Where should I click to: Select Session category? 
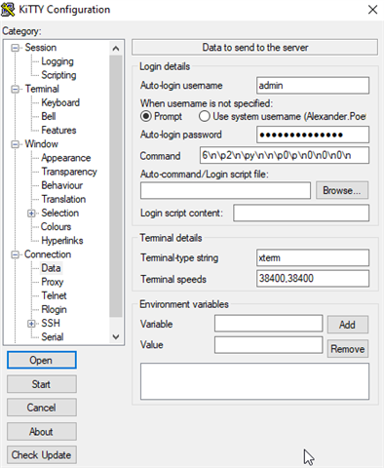(41, 48)
